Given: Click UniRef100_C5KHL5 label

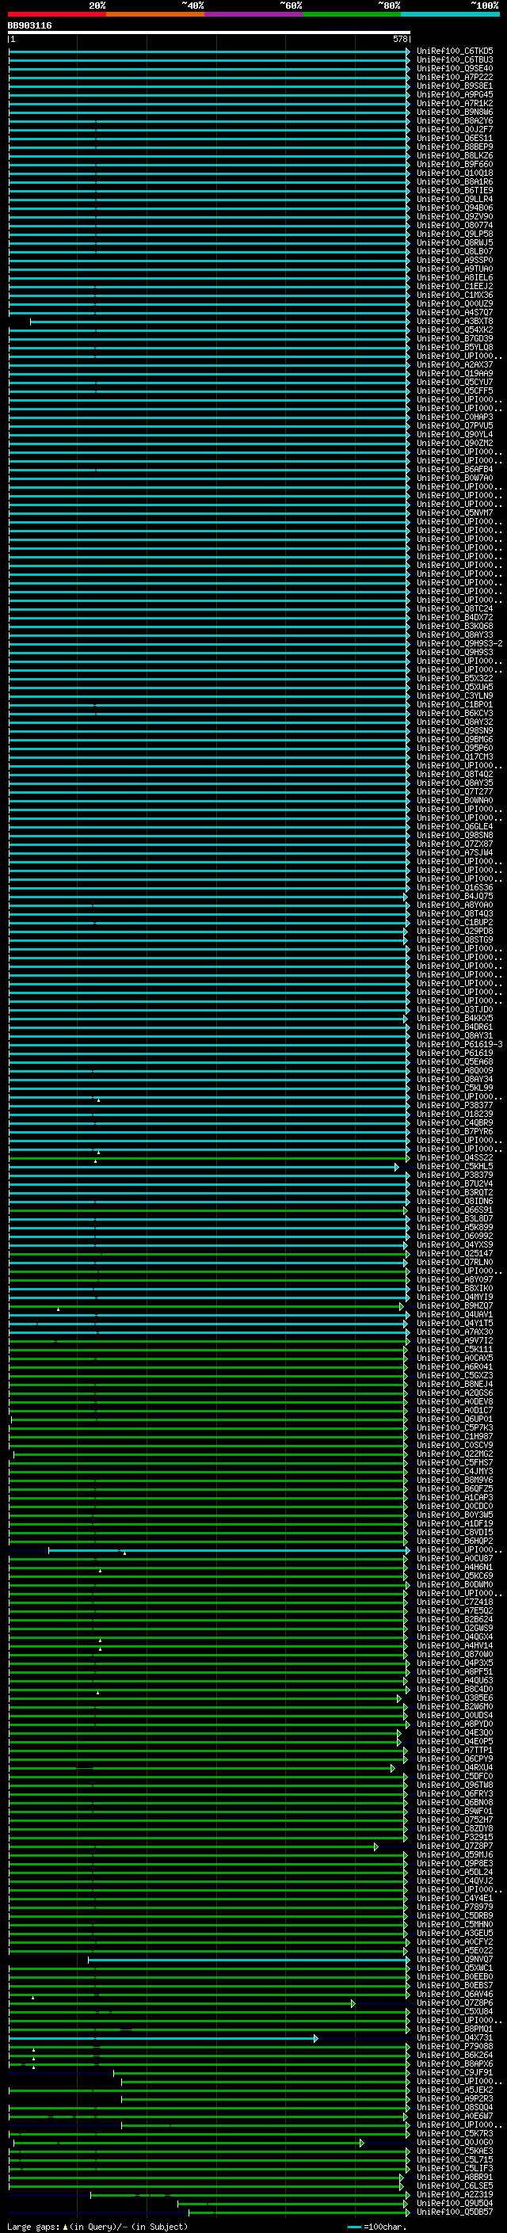Looking at the screenshot, I should (x=455, y=1167).
